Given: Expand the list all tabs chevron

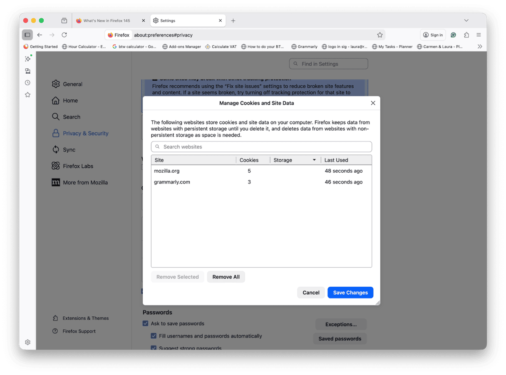Looking at the screenshot, I should pos(466,20).
